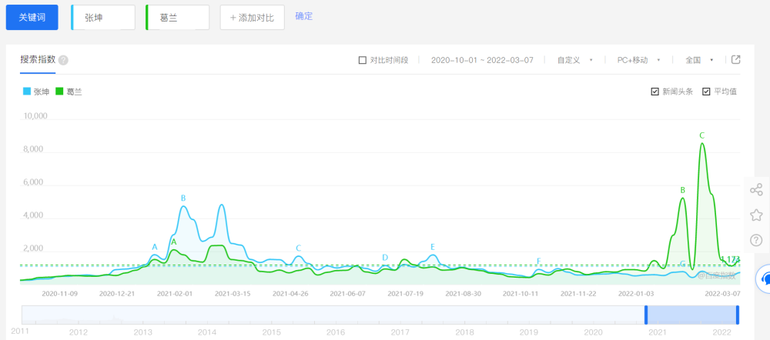
Task: Click the 添加对比 add comparison button
Action: coord(252,17)
